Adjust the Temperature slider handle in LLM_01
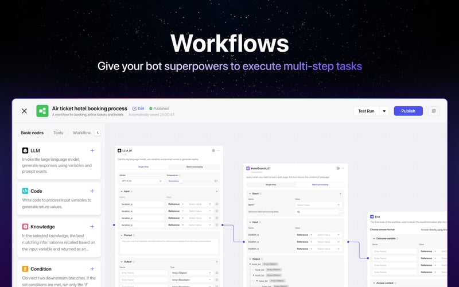 pyautogui.click(x=181, y=181)
